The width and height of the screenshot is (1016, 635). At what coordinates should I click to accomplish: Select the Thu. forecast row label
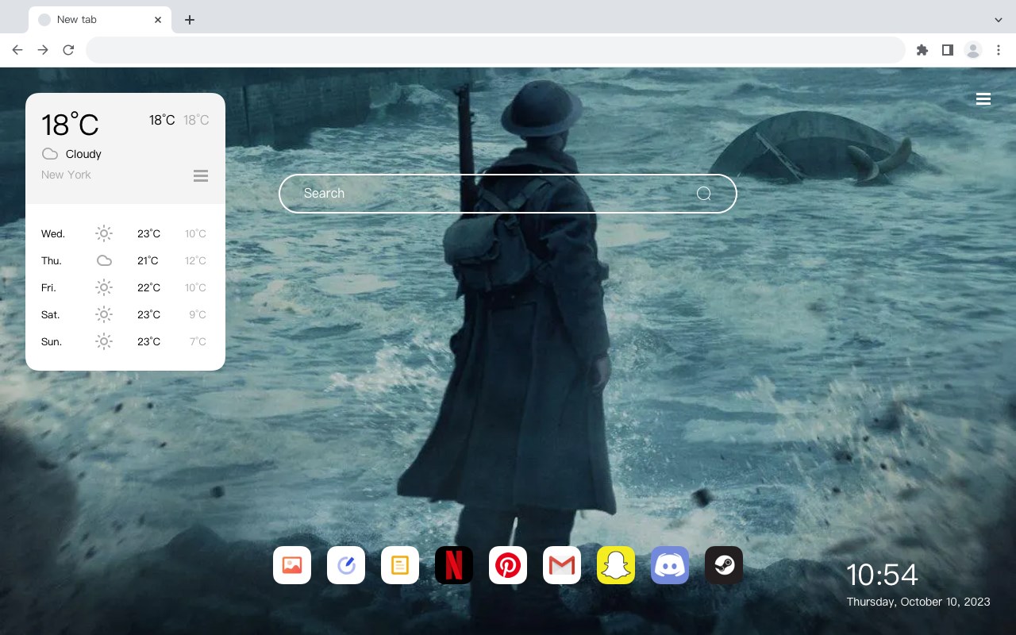point(52,260)
